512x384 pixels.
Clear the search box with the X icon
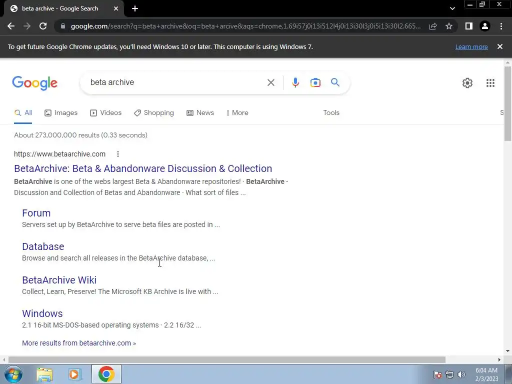click(x=270, y=82)
